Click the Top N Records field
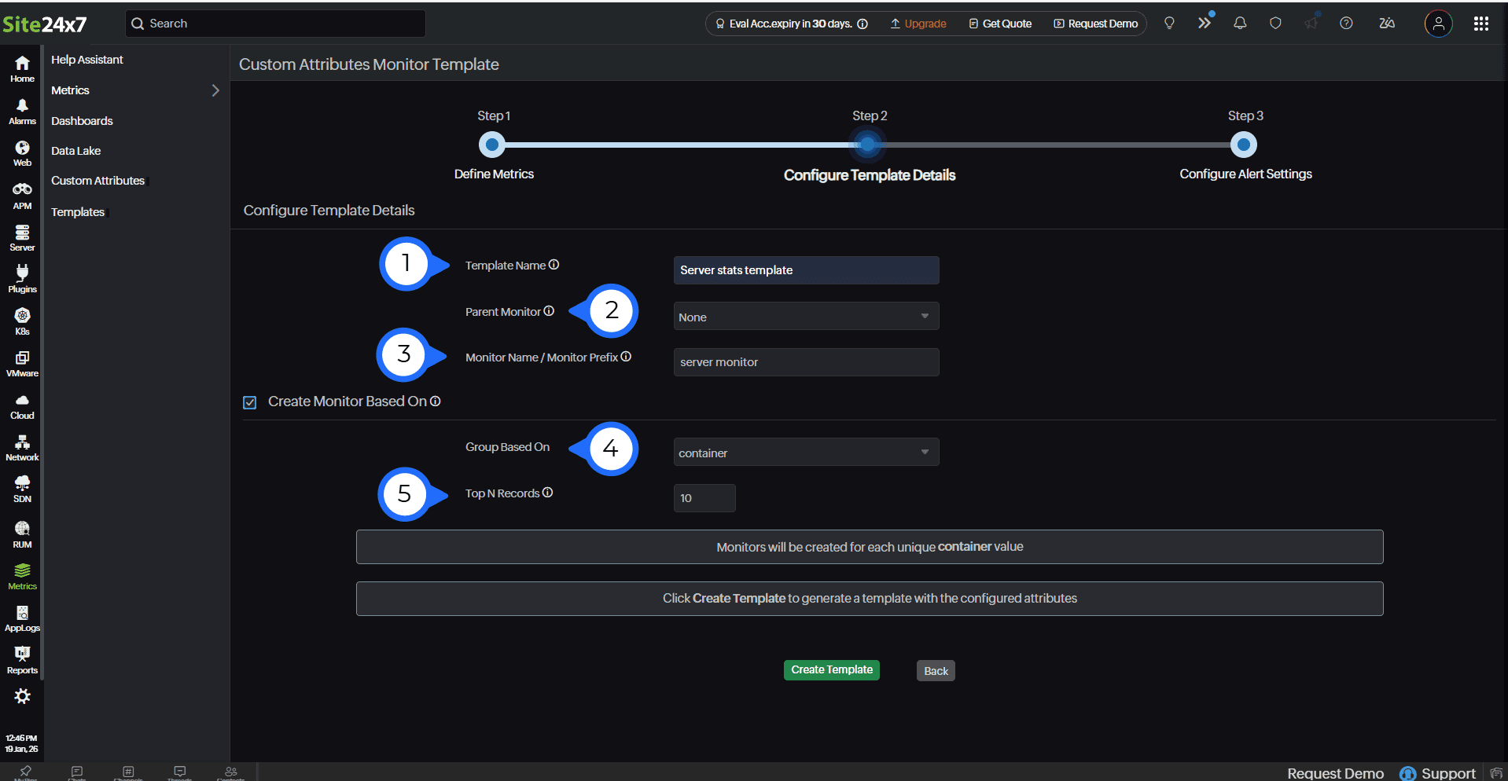 pos(704,498)
